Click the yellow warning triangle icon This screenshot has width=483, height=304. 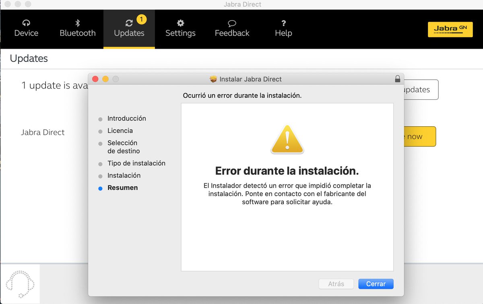[x=287, y=140]
